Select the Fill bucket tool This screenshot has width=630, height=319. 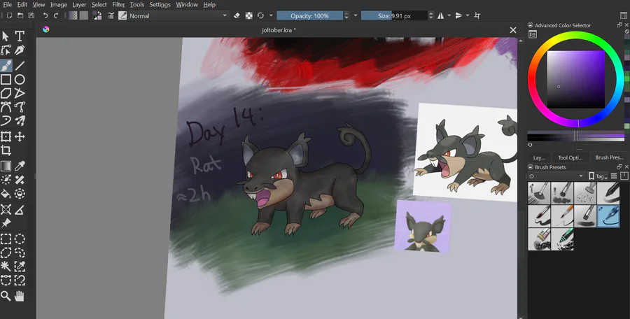click(6, 194)
